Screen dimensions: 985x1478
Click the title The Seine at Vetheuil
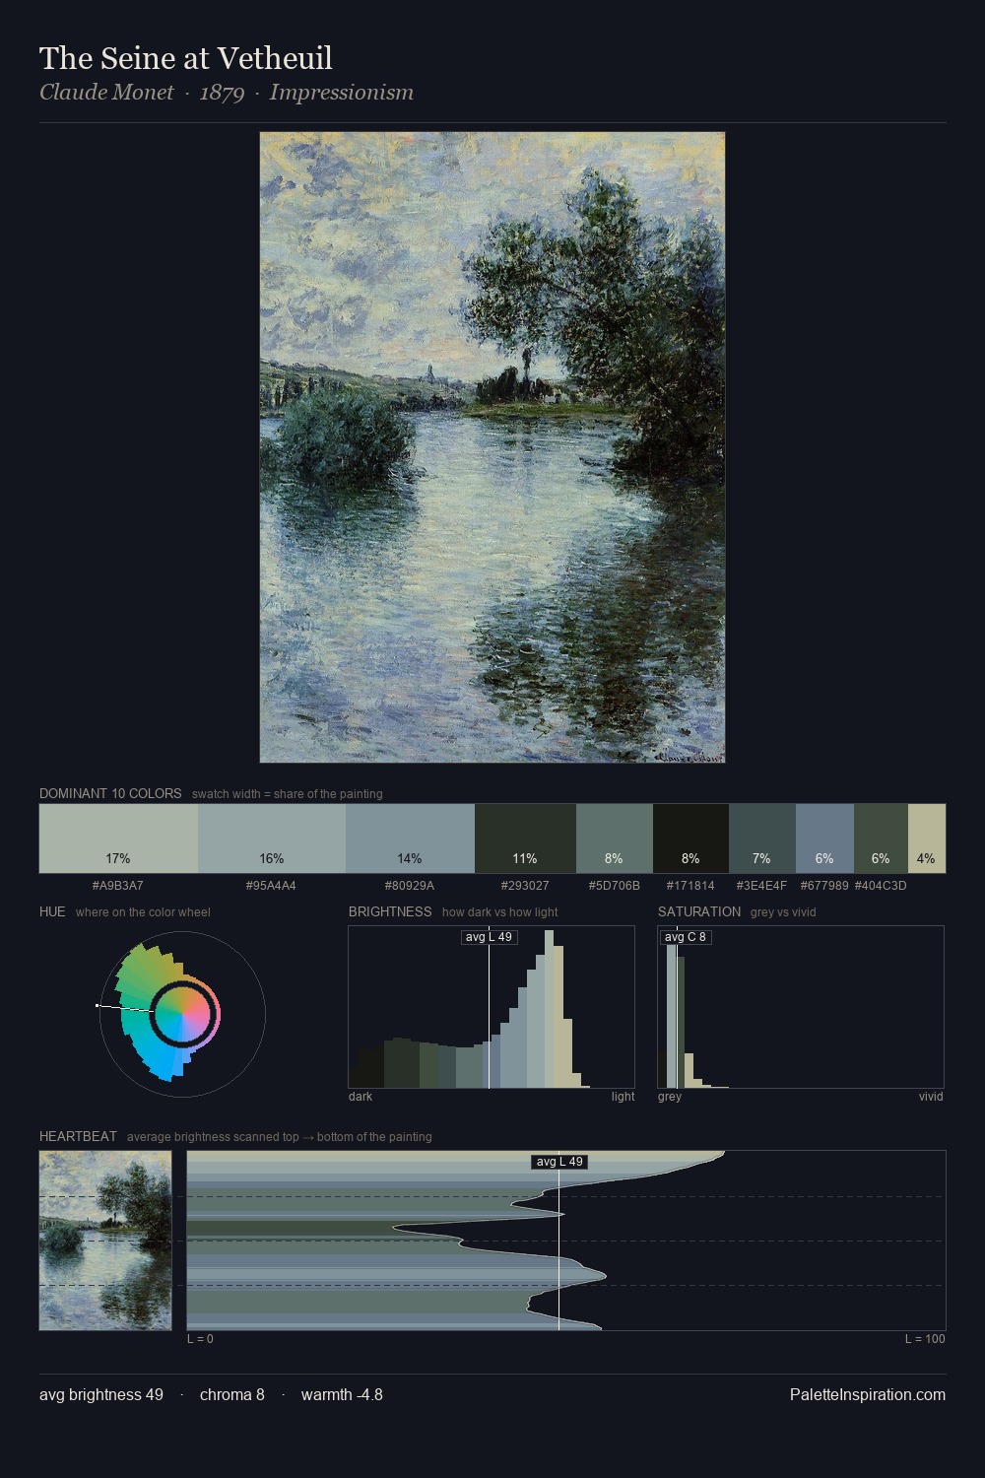[x=186, y=58]
